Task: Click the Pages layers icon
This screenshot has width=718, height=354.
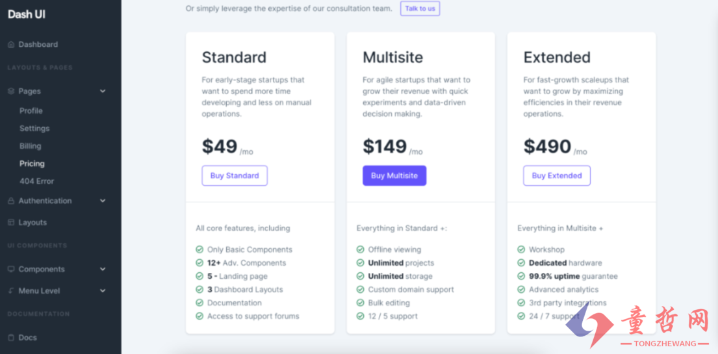Action: [12, 91]
